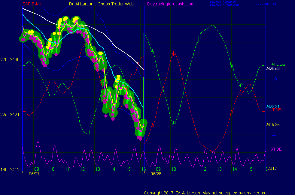The height and width of the screenshot is (195, 295).
Task: Select the "Dr. Al Larson's Chaos Trader Web" heading
Action: coord(101,4)
